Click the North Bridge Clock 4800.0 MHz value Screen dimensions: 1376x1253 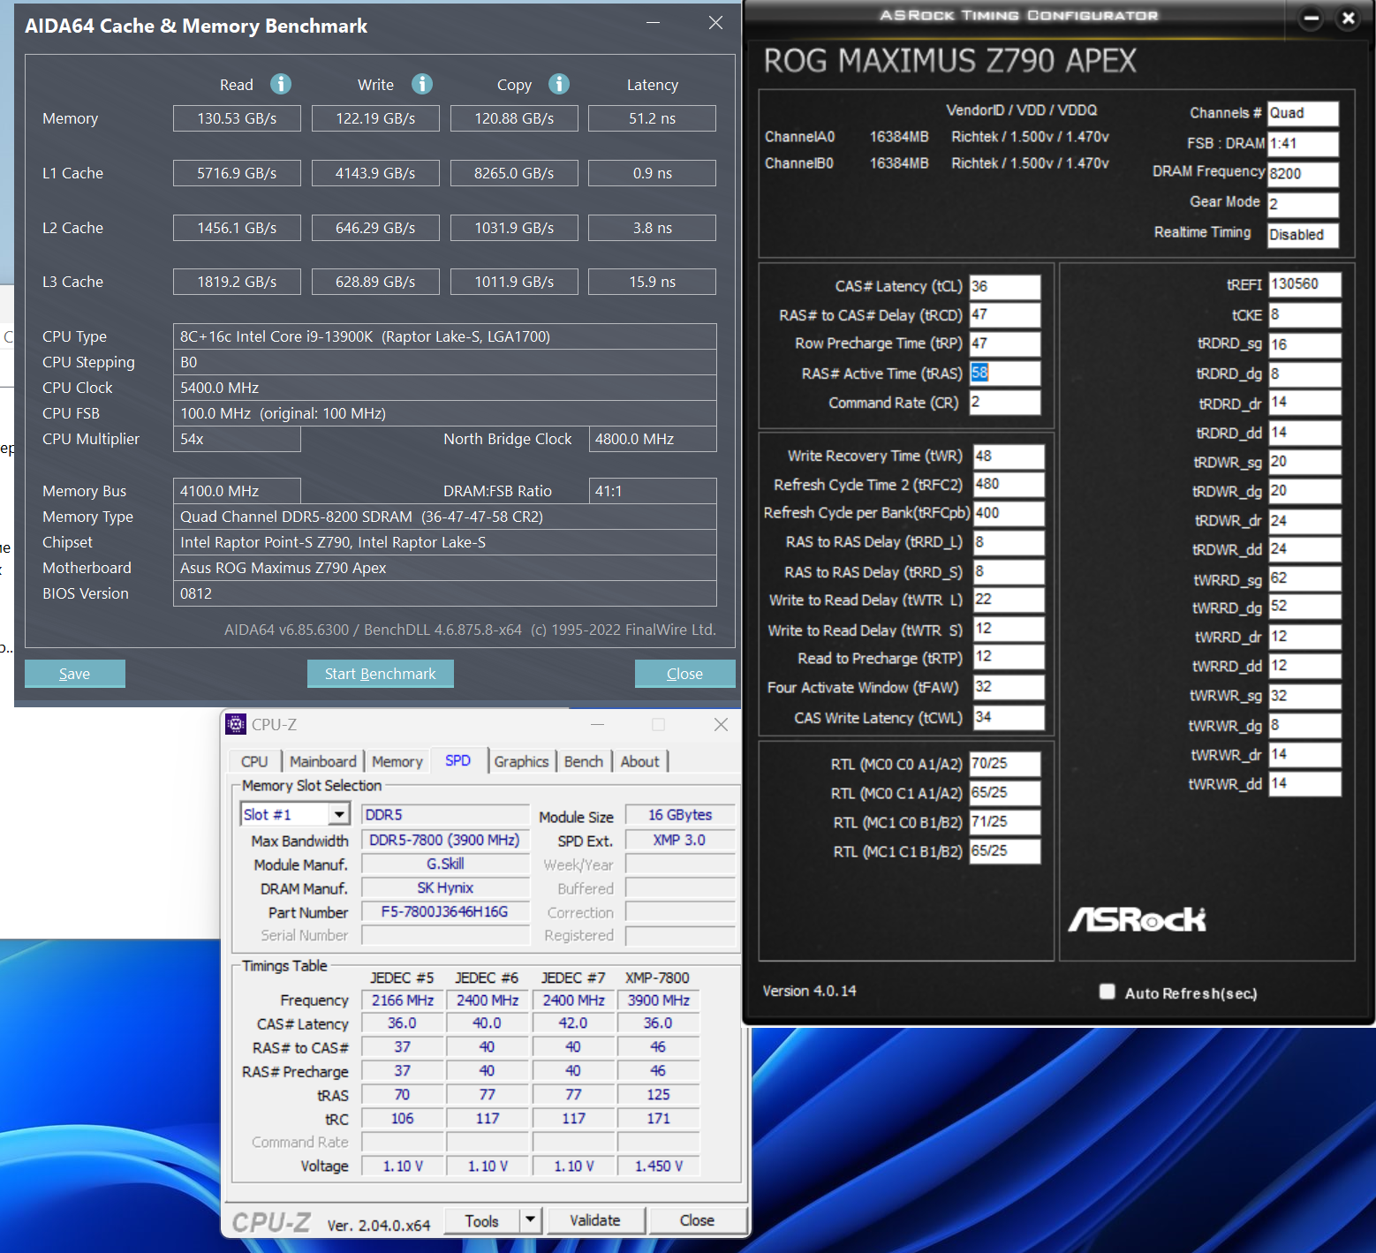click(652, 439)
